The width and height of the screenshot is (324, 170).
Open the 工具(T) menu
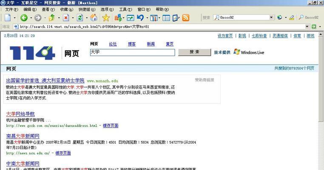(125, 9)
